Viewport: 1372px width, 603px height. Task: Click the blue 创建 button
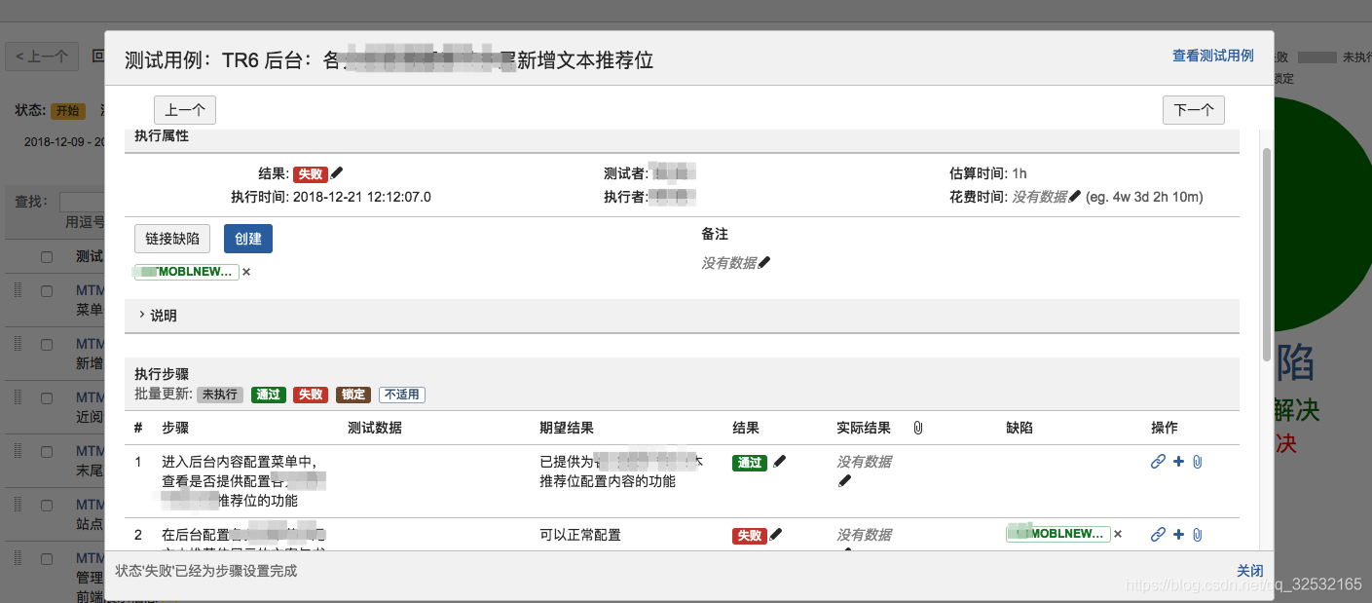tap(248, 239)
